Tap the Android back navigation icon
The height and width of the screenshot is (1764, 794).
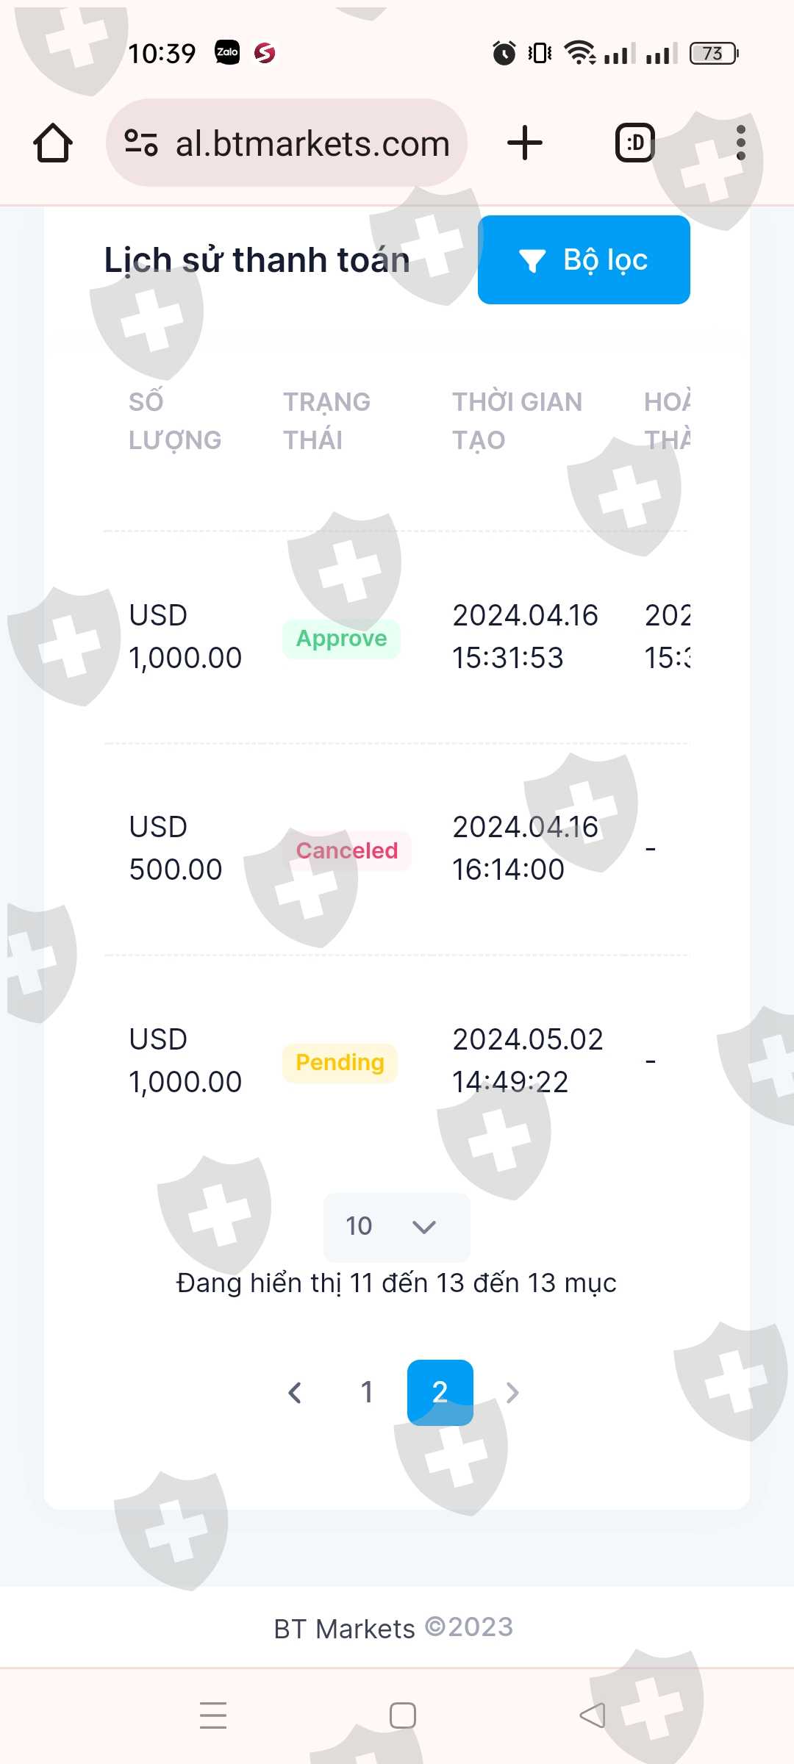[x=593, y=1715]
